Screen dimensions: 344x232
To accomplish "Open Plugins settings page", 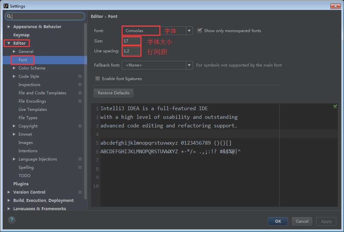I will click(x=21, y=184).
